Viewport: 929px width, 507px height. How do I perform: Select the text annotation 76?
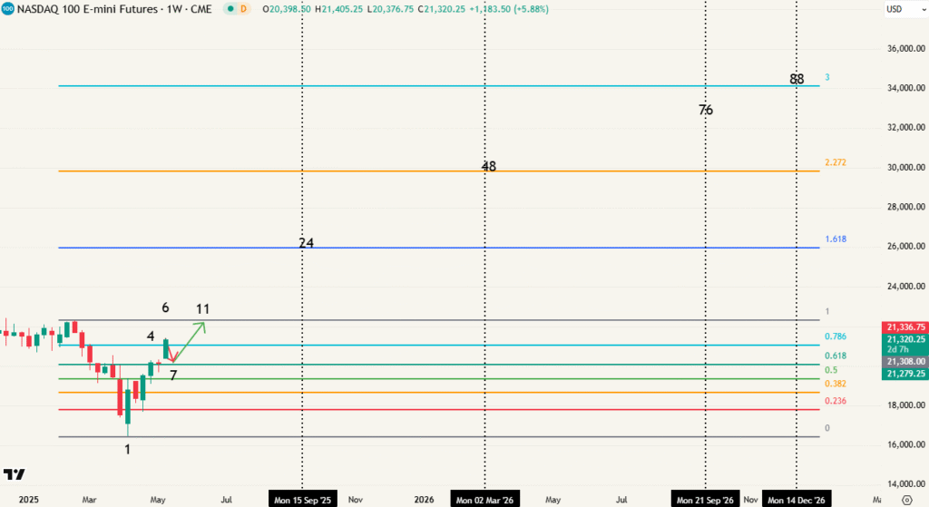tap(706, 110)
